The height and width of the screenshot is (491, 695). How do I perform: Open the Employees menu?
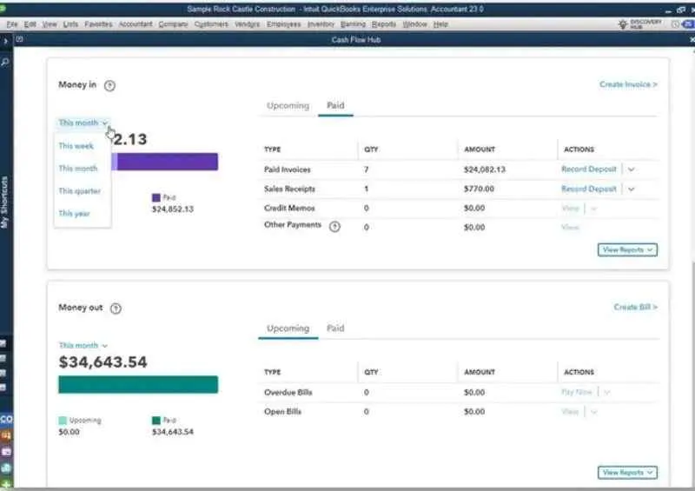pyautogui.click(x=284, y=24)
